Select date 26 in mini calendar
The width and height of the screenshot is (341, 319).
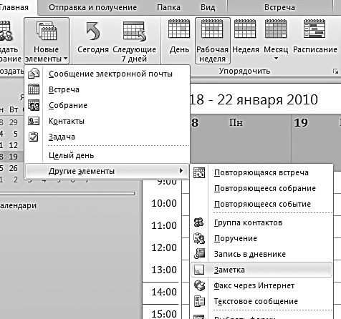point(14,168)
